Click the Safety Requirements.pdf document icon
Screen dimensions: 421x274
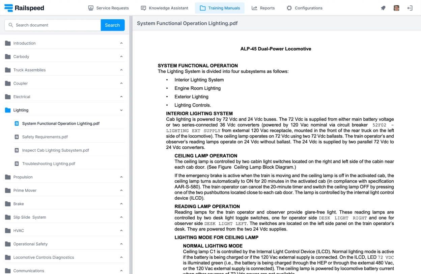click(17, 137)
